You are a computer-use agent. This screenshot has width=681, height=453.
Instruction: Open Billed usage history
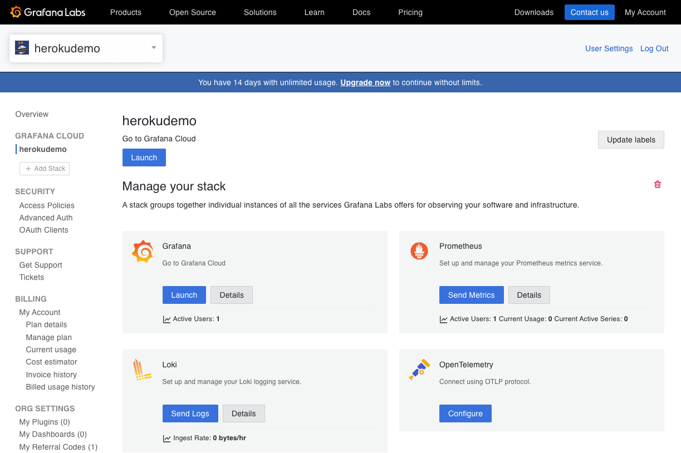click(60, 387)
